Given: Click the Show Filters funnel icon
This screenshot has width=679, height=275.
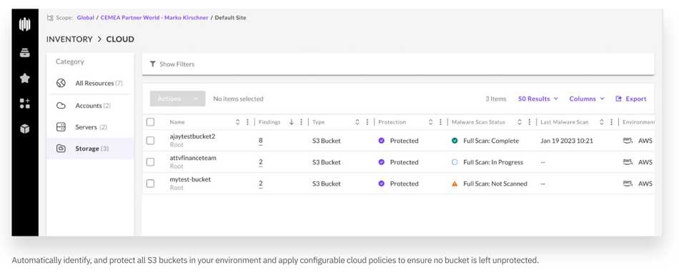Looking at the screenshot, I should [x=152, y=64].
